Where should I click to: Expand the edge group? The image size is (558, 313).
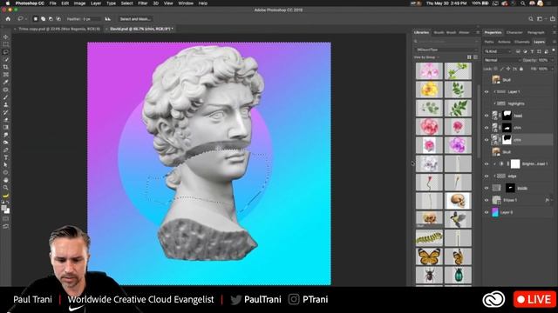coord(494,176)
